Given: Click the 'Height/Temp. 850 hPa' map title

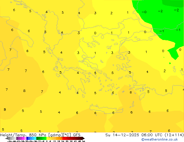Looking at the screenshot, I should click(x=23, y=135).
